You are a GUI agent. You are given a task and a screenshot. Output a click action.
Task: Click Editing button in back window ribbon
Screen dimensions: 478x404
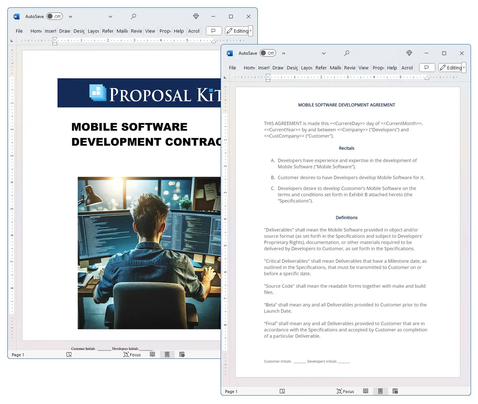(x=238, y=31)
